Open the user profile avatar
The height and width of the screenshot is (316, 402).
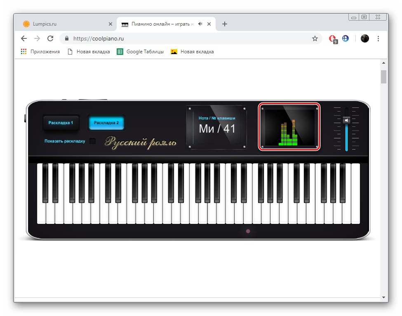coord(364,38)
